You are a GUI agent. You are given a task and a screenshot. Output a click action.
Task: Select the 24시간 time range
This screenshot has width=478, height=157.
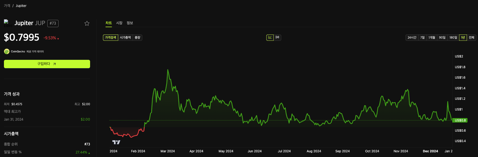[x=412, y=38]
